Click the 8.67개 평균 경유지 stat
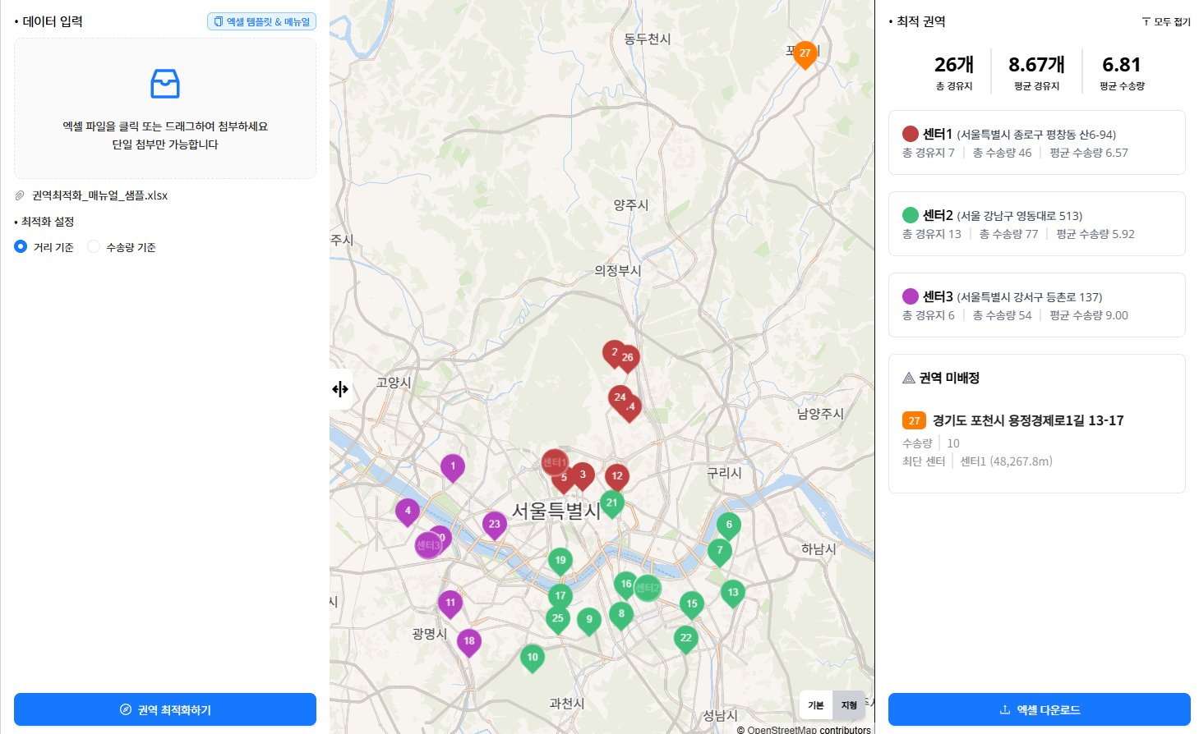Screen dimensions: 1199x734 pos(1036,72)
